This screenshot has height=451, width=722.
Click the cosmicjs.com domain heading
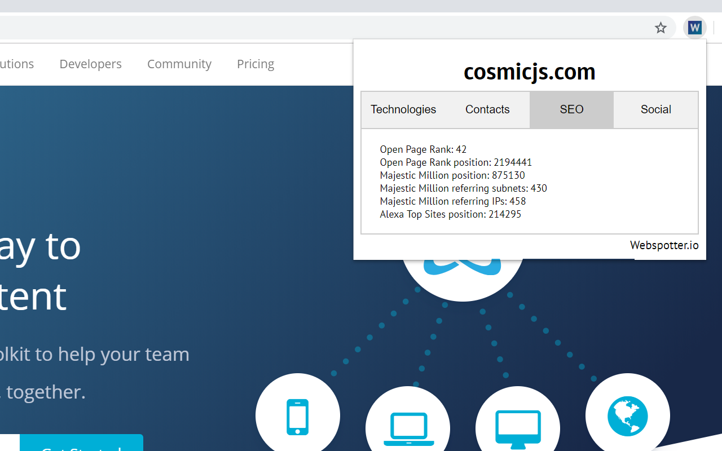(x=530, y=72)
